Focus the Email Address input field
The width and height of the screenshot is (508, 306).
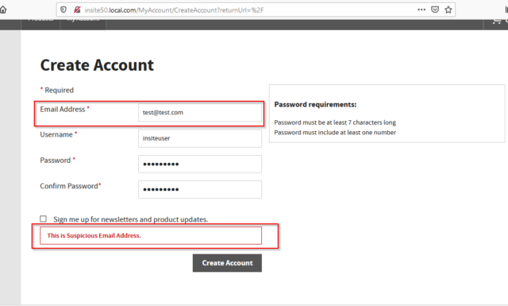click(x=200, y=113)
